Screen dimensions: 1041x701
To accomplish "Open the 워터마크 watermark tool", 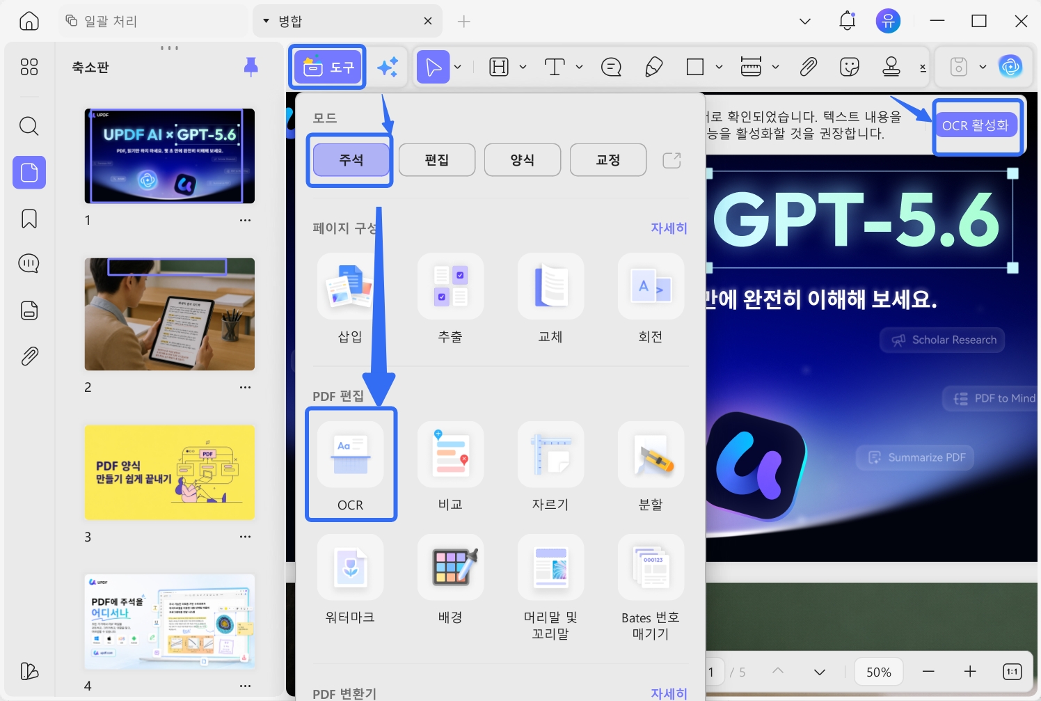I will point(350,580).
